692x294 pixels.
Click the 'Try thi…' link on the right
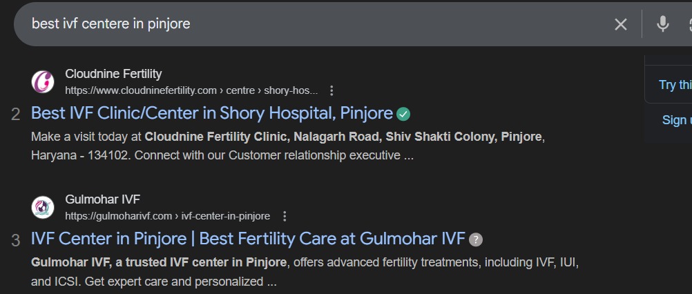pyautogui.click(x=675, y=85)
